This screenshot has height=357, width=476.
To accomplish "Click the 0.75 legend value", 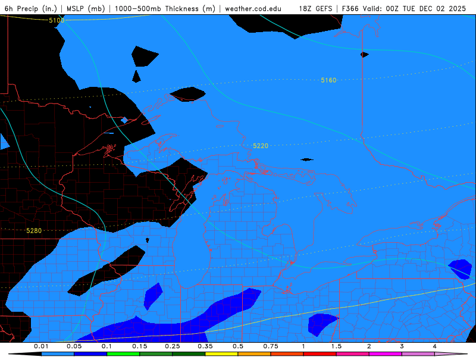I will pos(271,346).
